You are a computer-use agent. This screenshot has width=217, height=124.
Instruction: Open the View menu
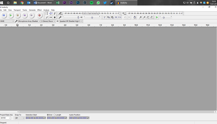(x=10, y=10)
